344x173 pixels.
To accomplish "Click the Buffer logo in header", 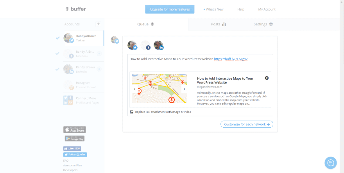I will click(x=75, y=9).
